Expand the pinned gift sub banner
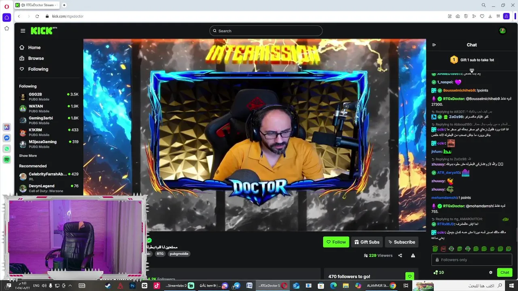 coord(472,71)
